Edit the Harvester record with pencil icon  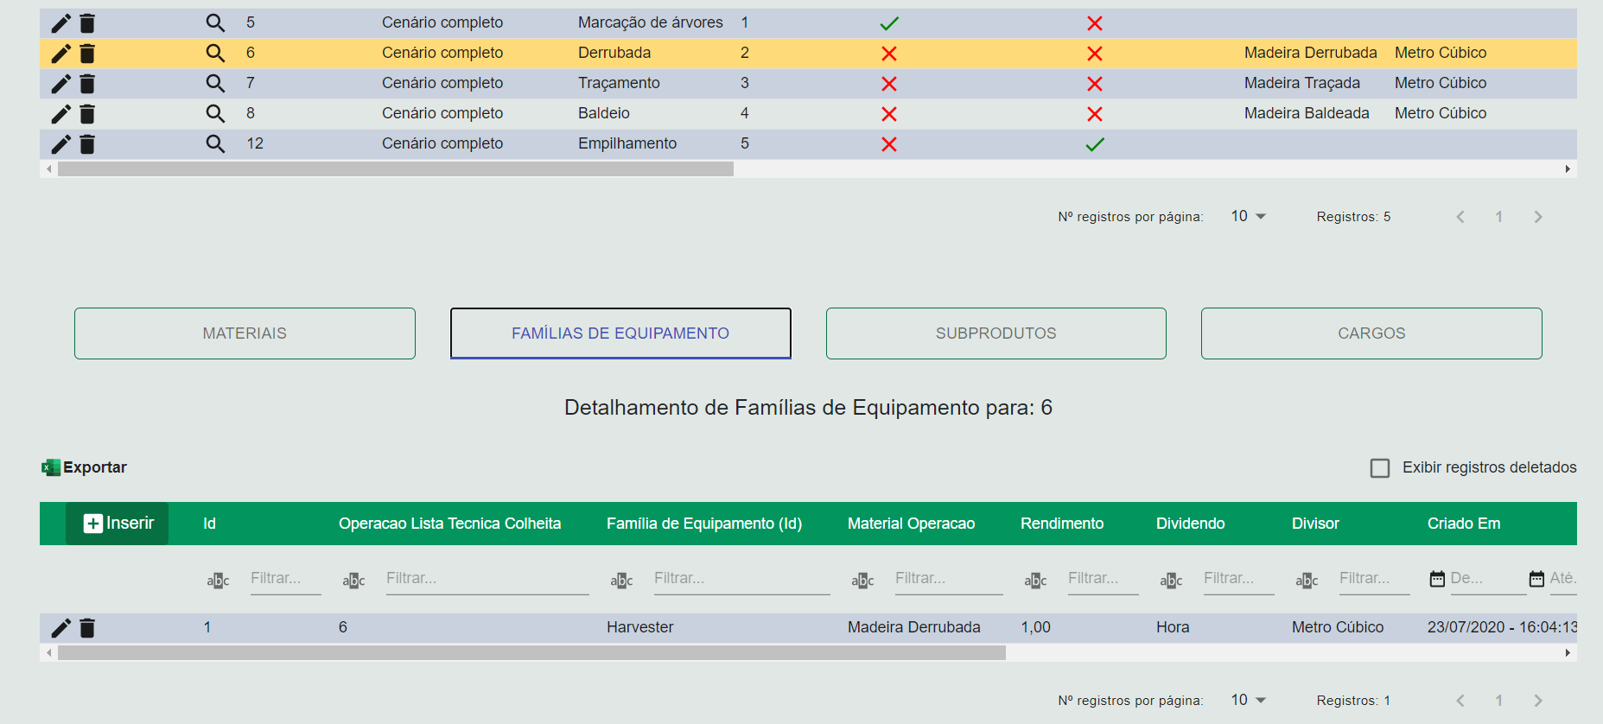(60, 628)
